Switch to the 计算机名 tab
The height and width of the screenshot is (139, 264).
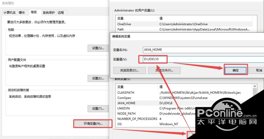9,12
